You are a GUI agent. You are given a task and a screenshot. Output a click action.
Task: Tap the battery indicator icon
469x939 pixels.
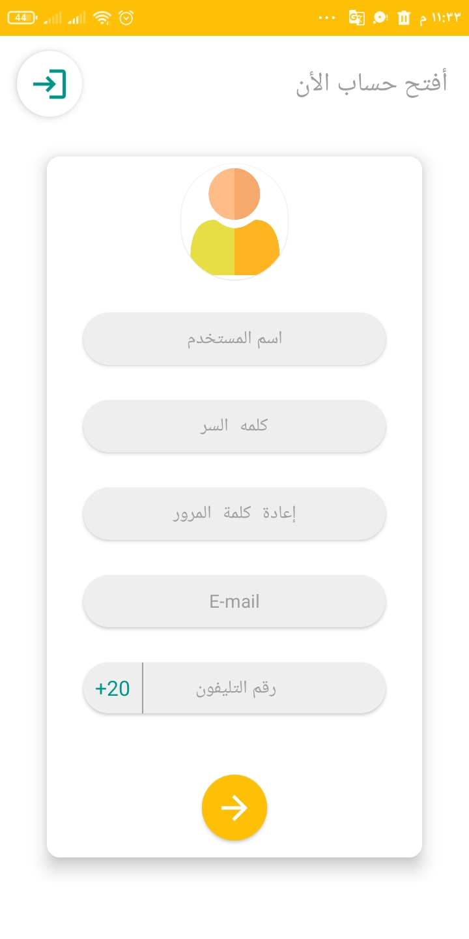coord(23,18)
